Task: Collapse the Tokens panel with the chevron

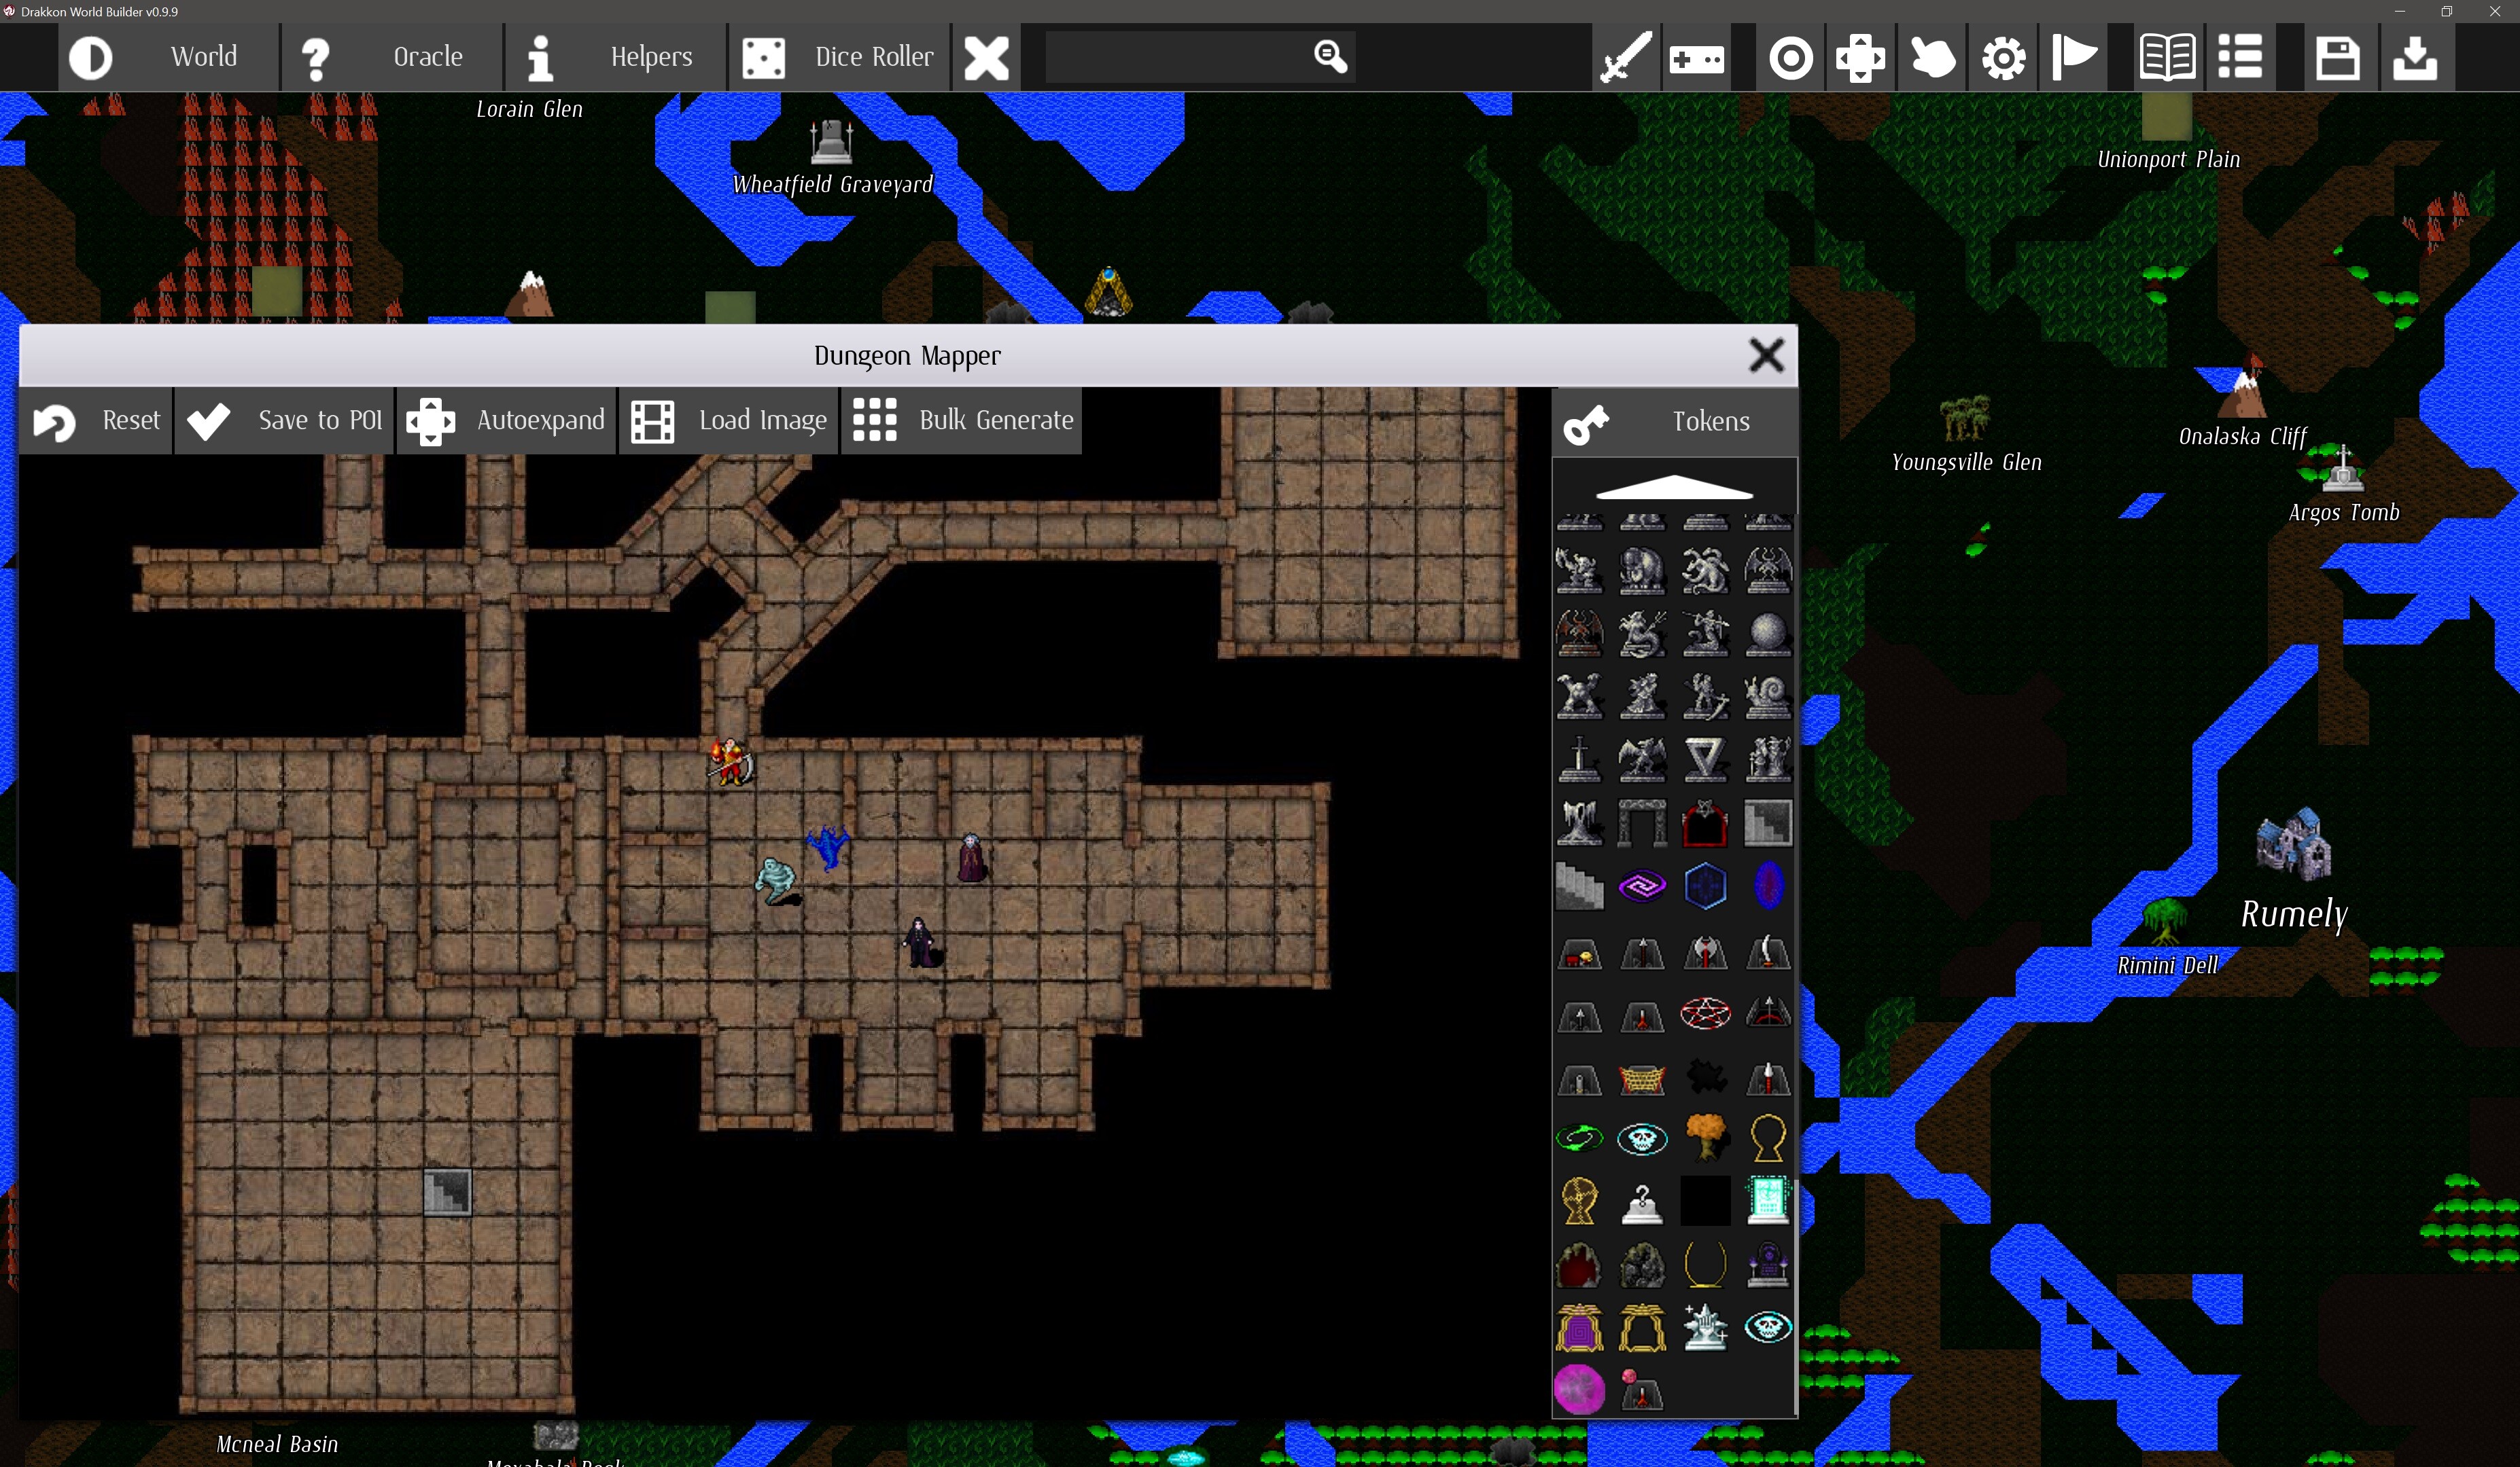Action: pyautogui.click(x=1674, y=489)
